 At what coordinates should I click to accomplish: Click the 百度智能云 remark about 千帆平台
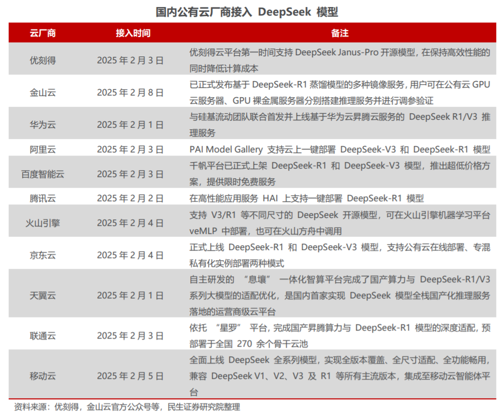pos(340,174)
